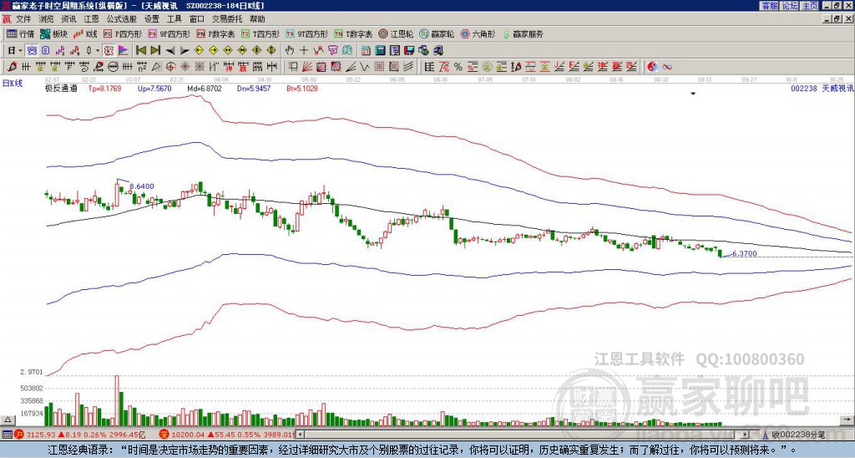Select the circle with horizontal line tool
This screenshot has height=458, width=855.
113,67
